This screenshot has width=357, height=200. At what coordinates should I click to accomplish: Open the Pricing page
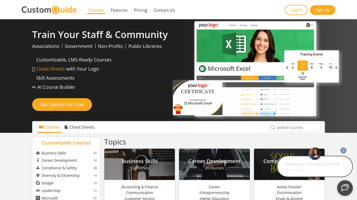[141, 10]
